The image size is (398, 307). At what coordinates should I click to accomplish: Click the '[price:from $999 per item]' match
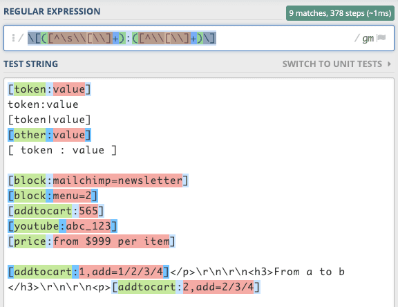tap(91, 241)
